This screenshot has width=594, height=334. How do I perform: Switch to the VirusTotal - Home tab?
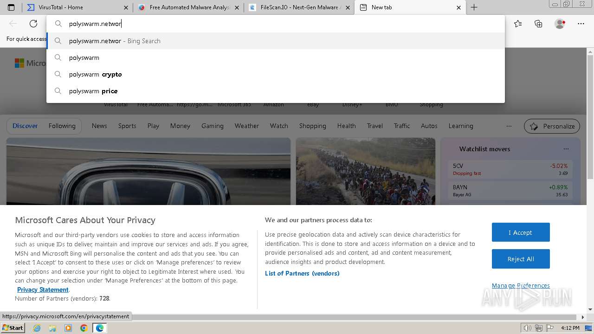(x=77, y=7)
